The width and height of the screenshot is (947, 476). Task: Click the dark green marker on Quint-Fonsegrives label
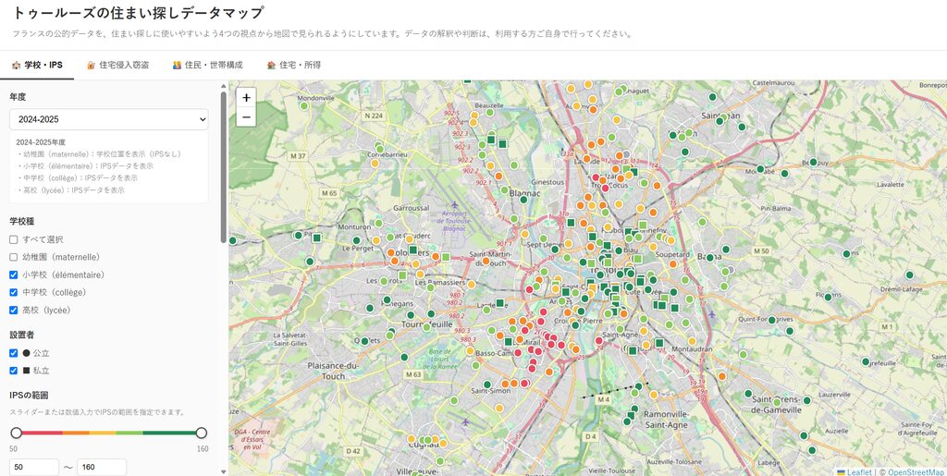click(772, 320)
